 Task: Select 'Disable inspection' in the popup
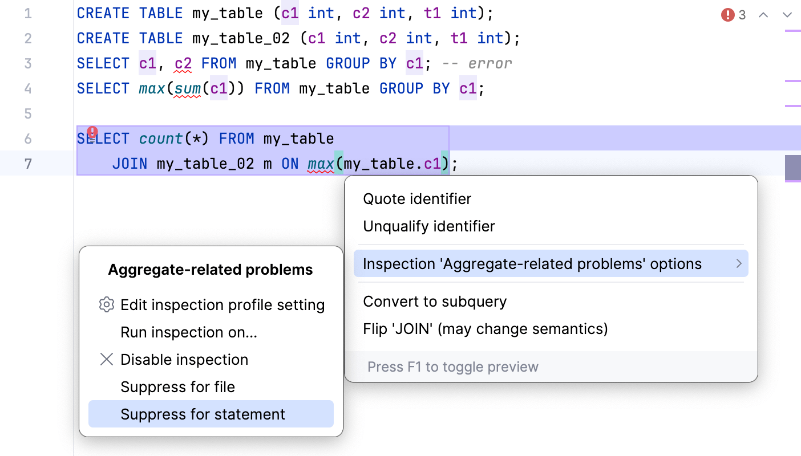tap(184, 359)
